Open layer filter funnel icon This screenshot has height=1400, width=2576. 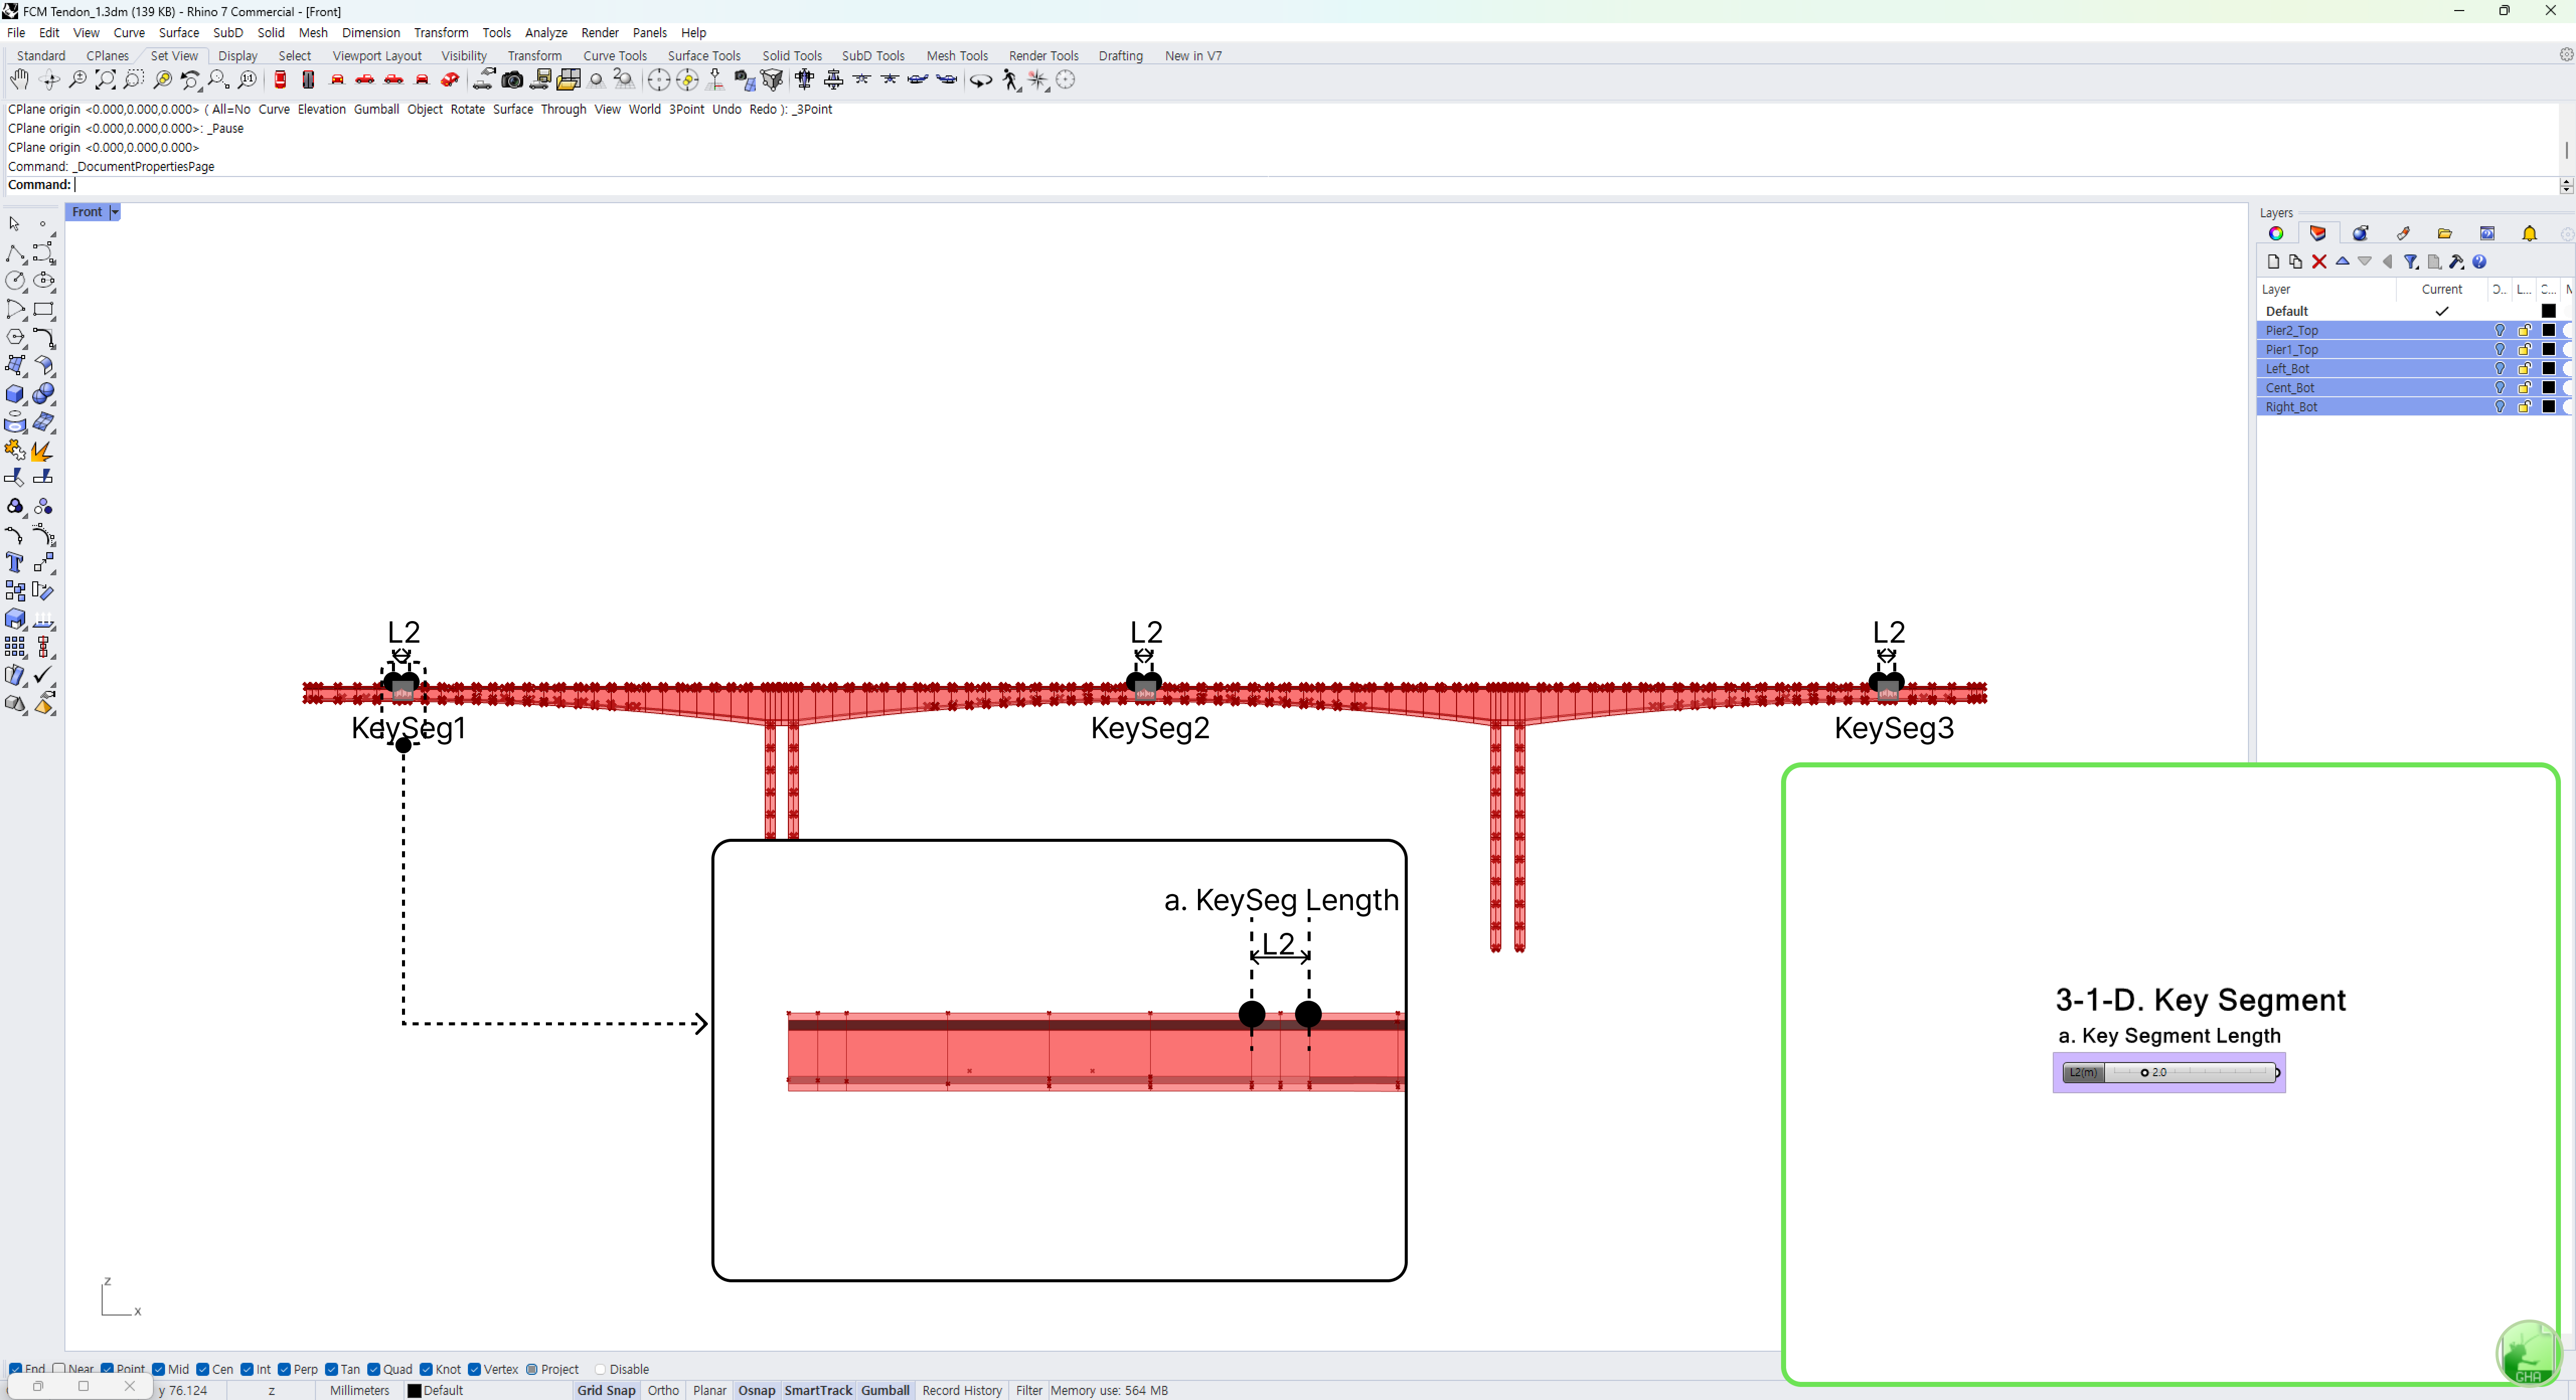tap(2411, 262)
